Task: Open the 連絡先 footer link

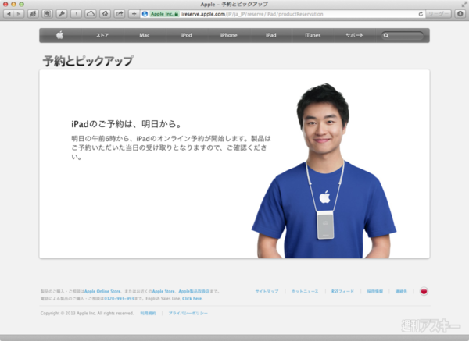Action: [401, 291]
